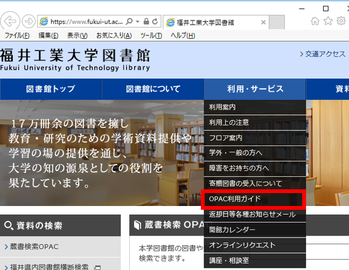Expand the address bar autocomplete dropdown arrow
This screenshot has width=349, height=270.
(137, 22)
